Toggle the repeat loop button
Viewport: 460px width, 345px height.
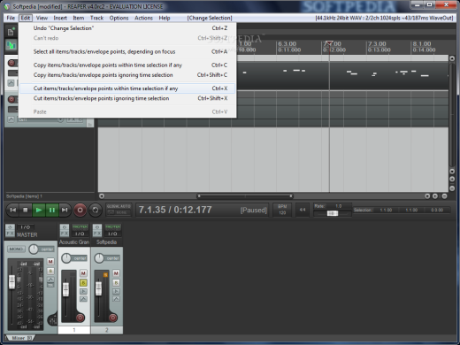click(x=96, y=210)
